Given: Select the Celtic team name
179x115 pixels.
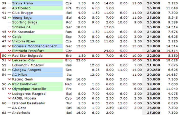Looking at the screenshot, I should (17, 37).
